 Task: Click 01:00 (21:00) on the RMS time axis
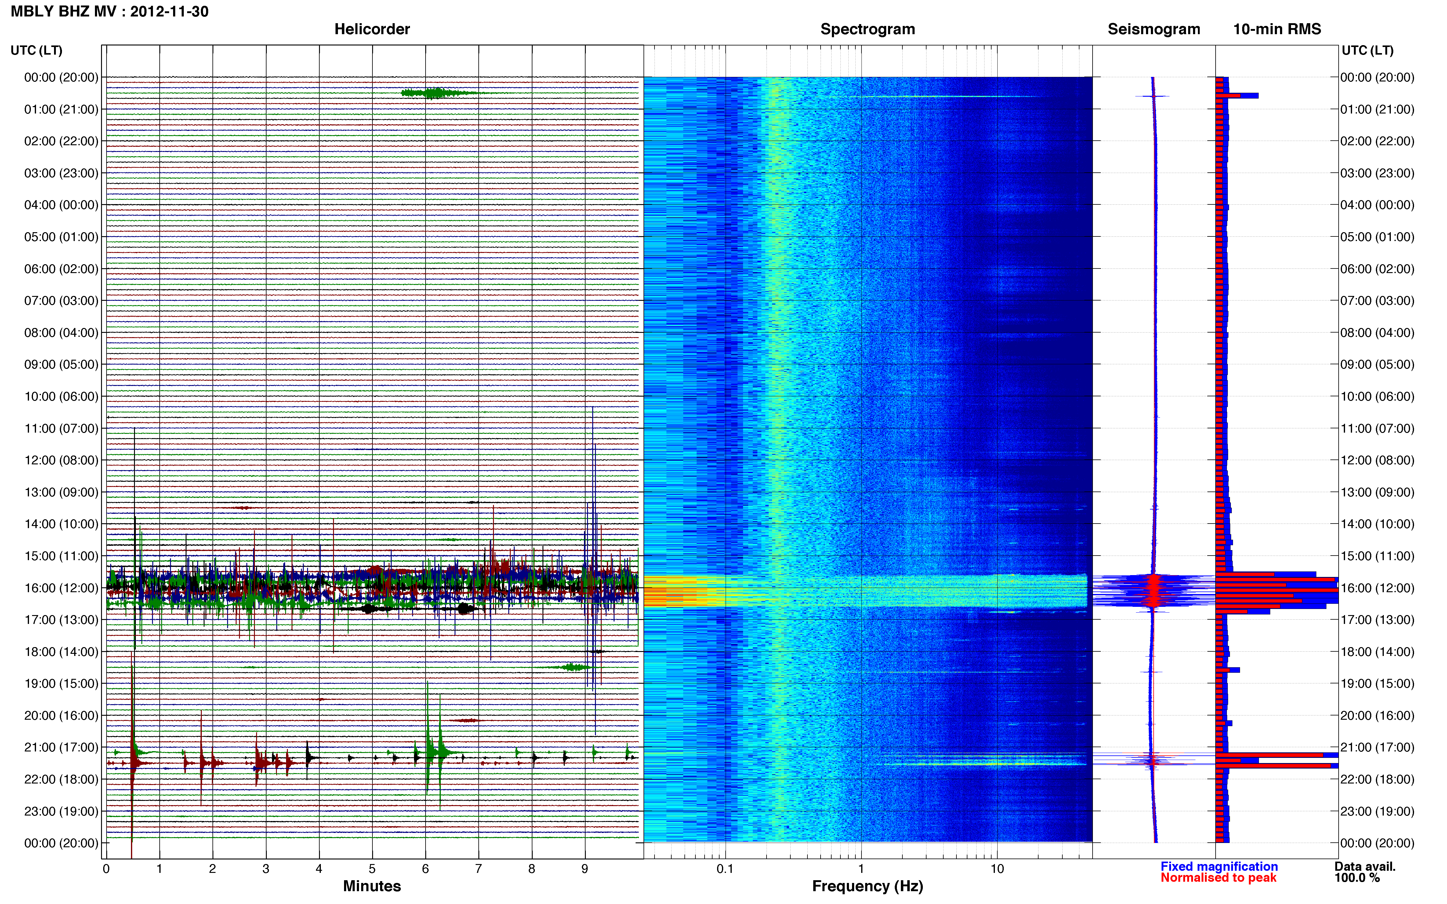click(x=1378, y=110)
